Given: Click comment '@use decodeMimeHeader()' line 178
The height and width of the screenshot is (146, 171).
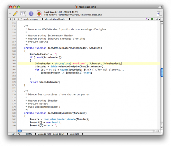Looking at the screenshot, I should coord(43,107).
